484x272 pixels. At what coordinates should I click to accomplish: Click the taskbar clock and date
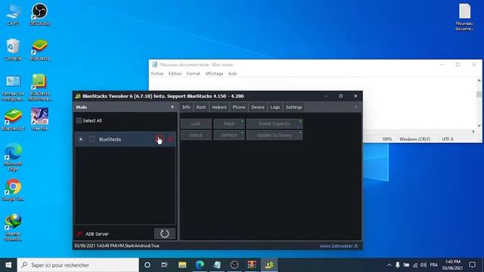pyautogui.click(x=452, y=265)
